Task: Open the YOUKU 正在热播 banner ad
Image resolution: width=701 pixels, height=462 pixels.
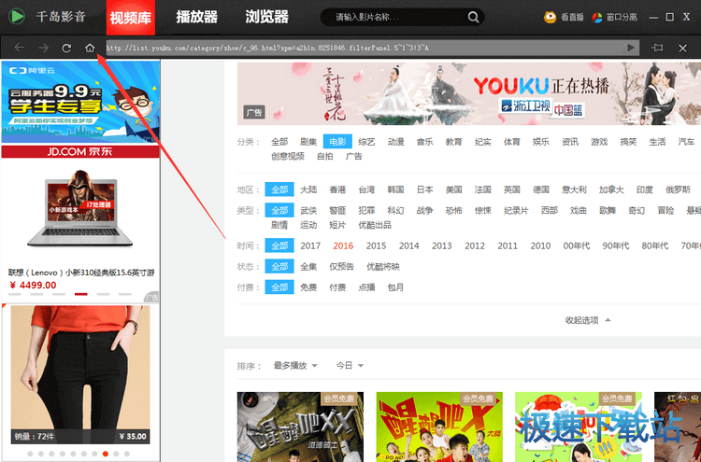Action: tap(469, 93)
